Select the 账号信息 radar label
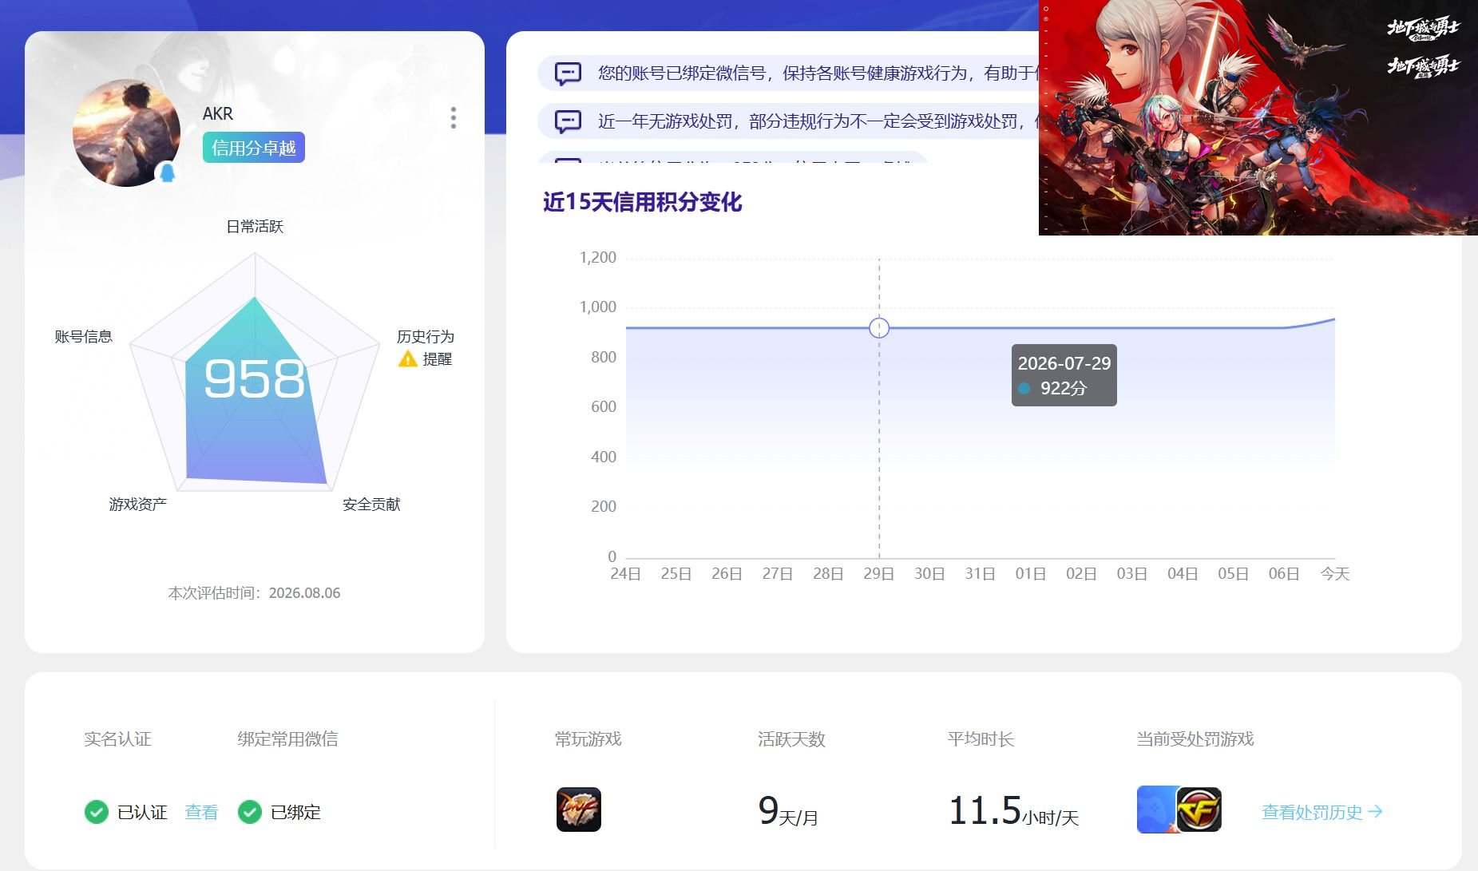This screenshot has width=1478, height=871. coord(83,337)
